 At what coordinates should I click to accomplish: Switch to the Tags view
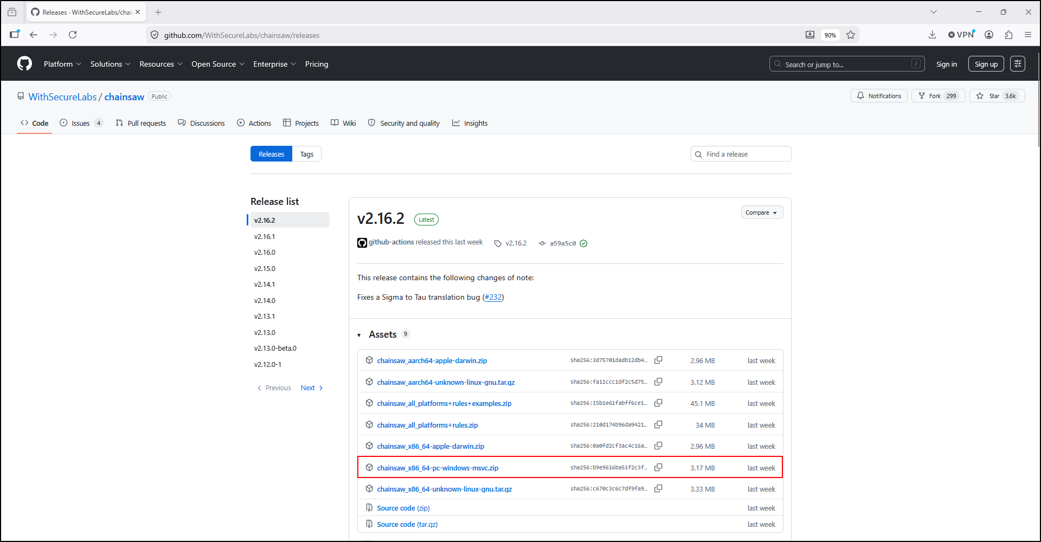(307, 154)
